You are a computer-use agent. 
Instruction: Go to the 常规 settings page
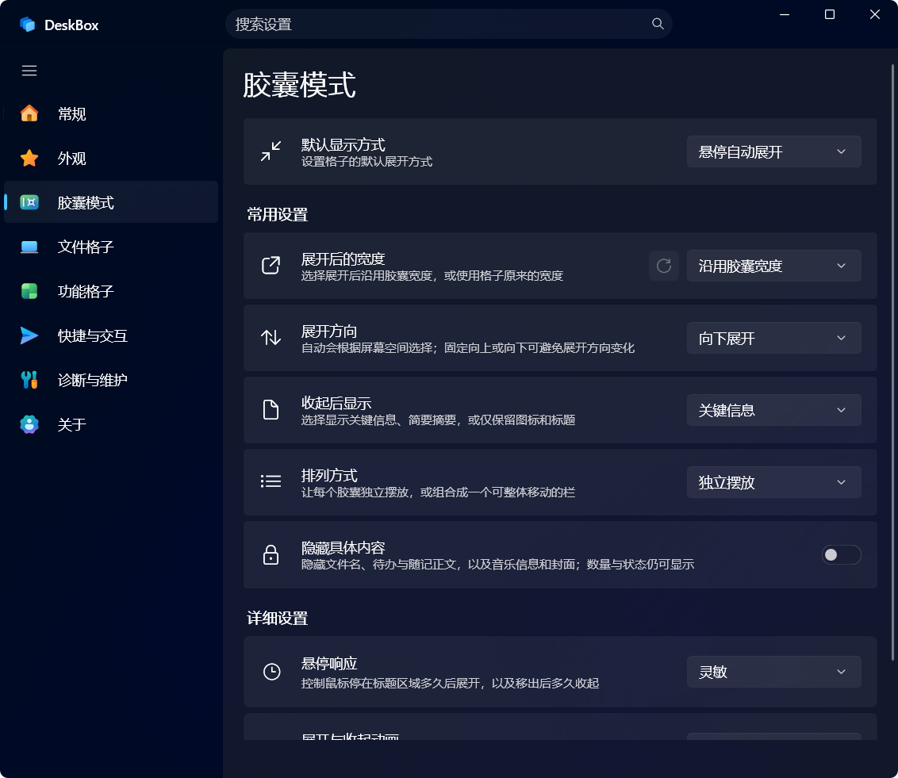(x=111, y=113)
